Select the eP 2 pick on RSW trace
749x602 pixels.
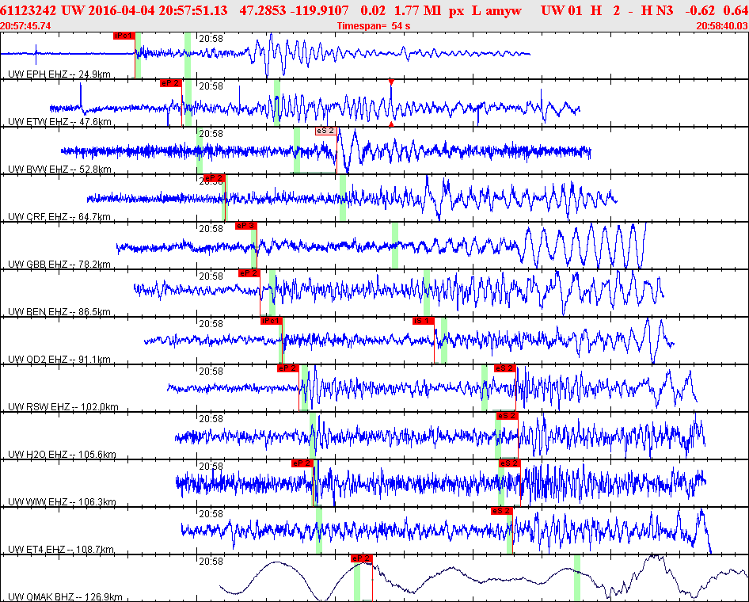tap(288, 368)
